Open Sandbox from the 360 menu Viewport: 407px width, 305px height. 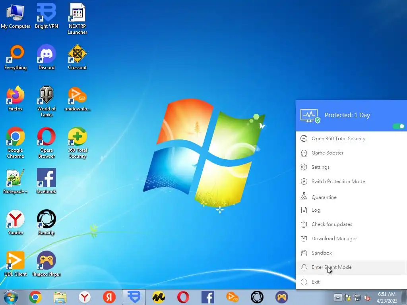coord(351,253)
